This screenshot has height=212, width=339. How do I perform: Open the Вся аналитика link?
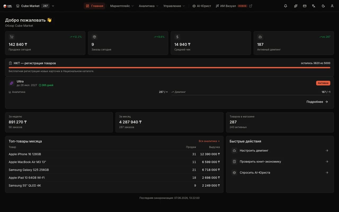click(x=209, y=141)
